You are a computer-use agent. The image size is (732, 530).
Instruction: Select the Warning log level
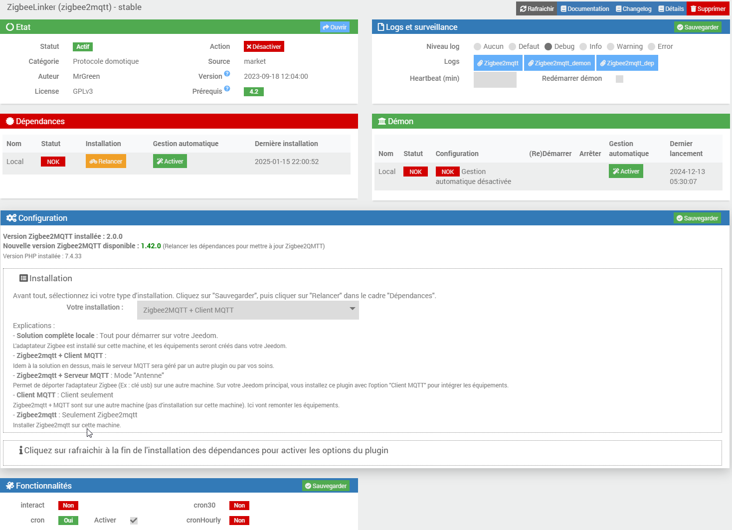click(x=610, y=46)
